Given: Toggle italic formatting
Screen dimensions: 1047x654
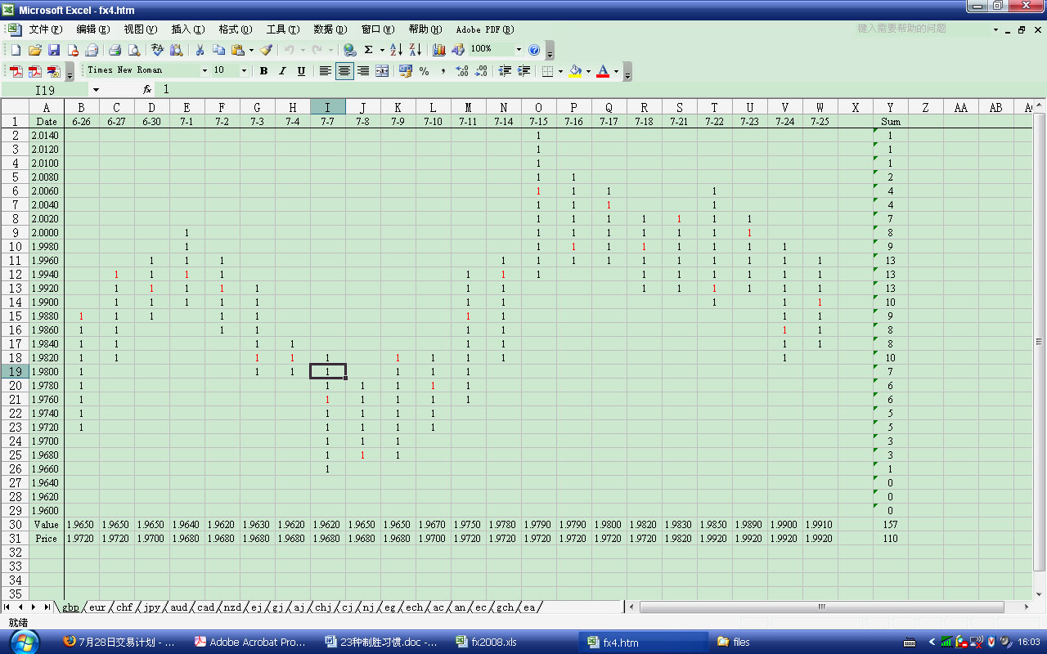Looking at the screenshot, I should (x=282, y=71).
